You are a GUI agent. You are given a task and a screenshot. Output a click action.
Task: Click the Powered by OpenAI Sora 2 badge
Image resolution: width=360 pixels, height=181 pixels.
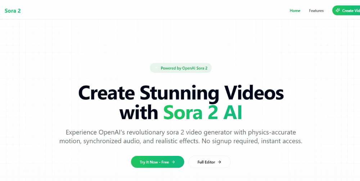tap(181, 68)
